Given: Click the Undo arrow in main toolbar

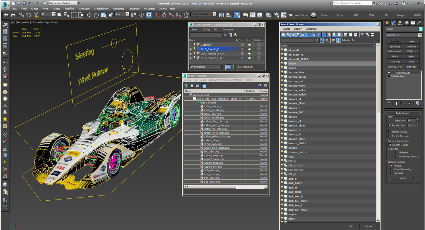Looking at the screenshot, I should coord(6,15).
